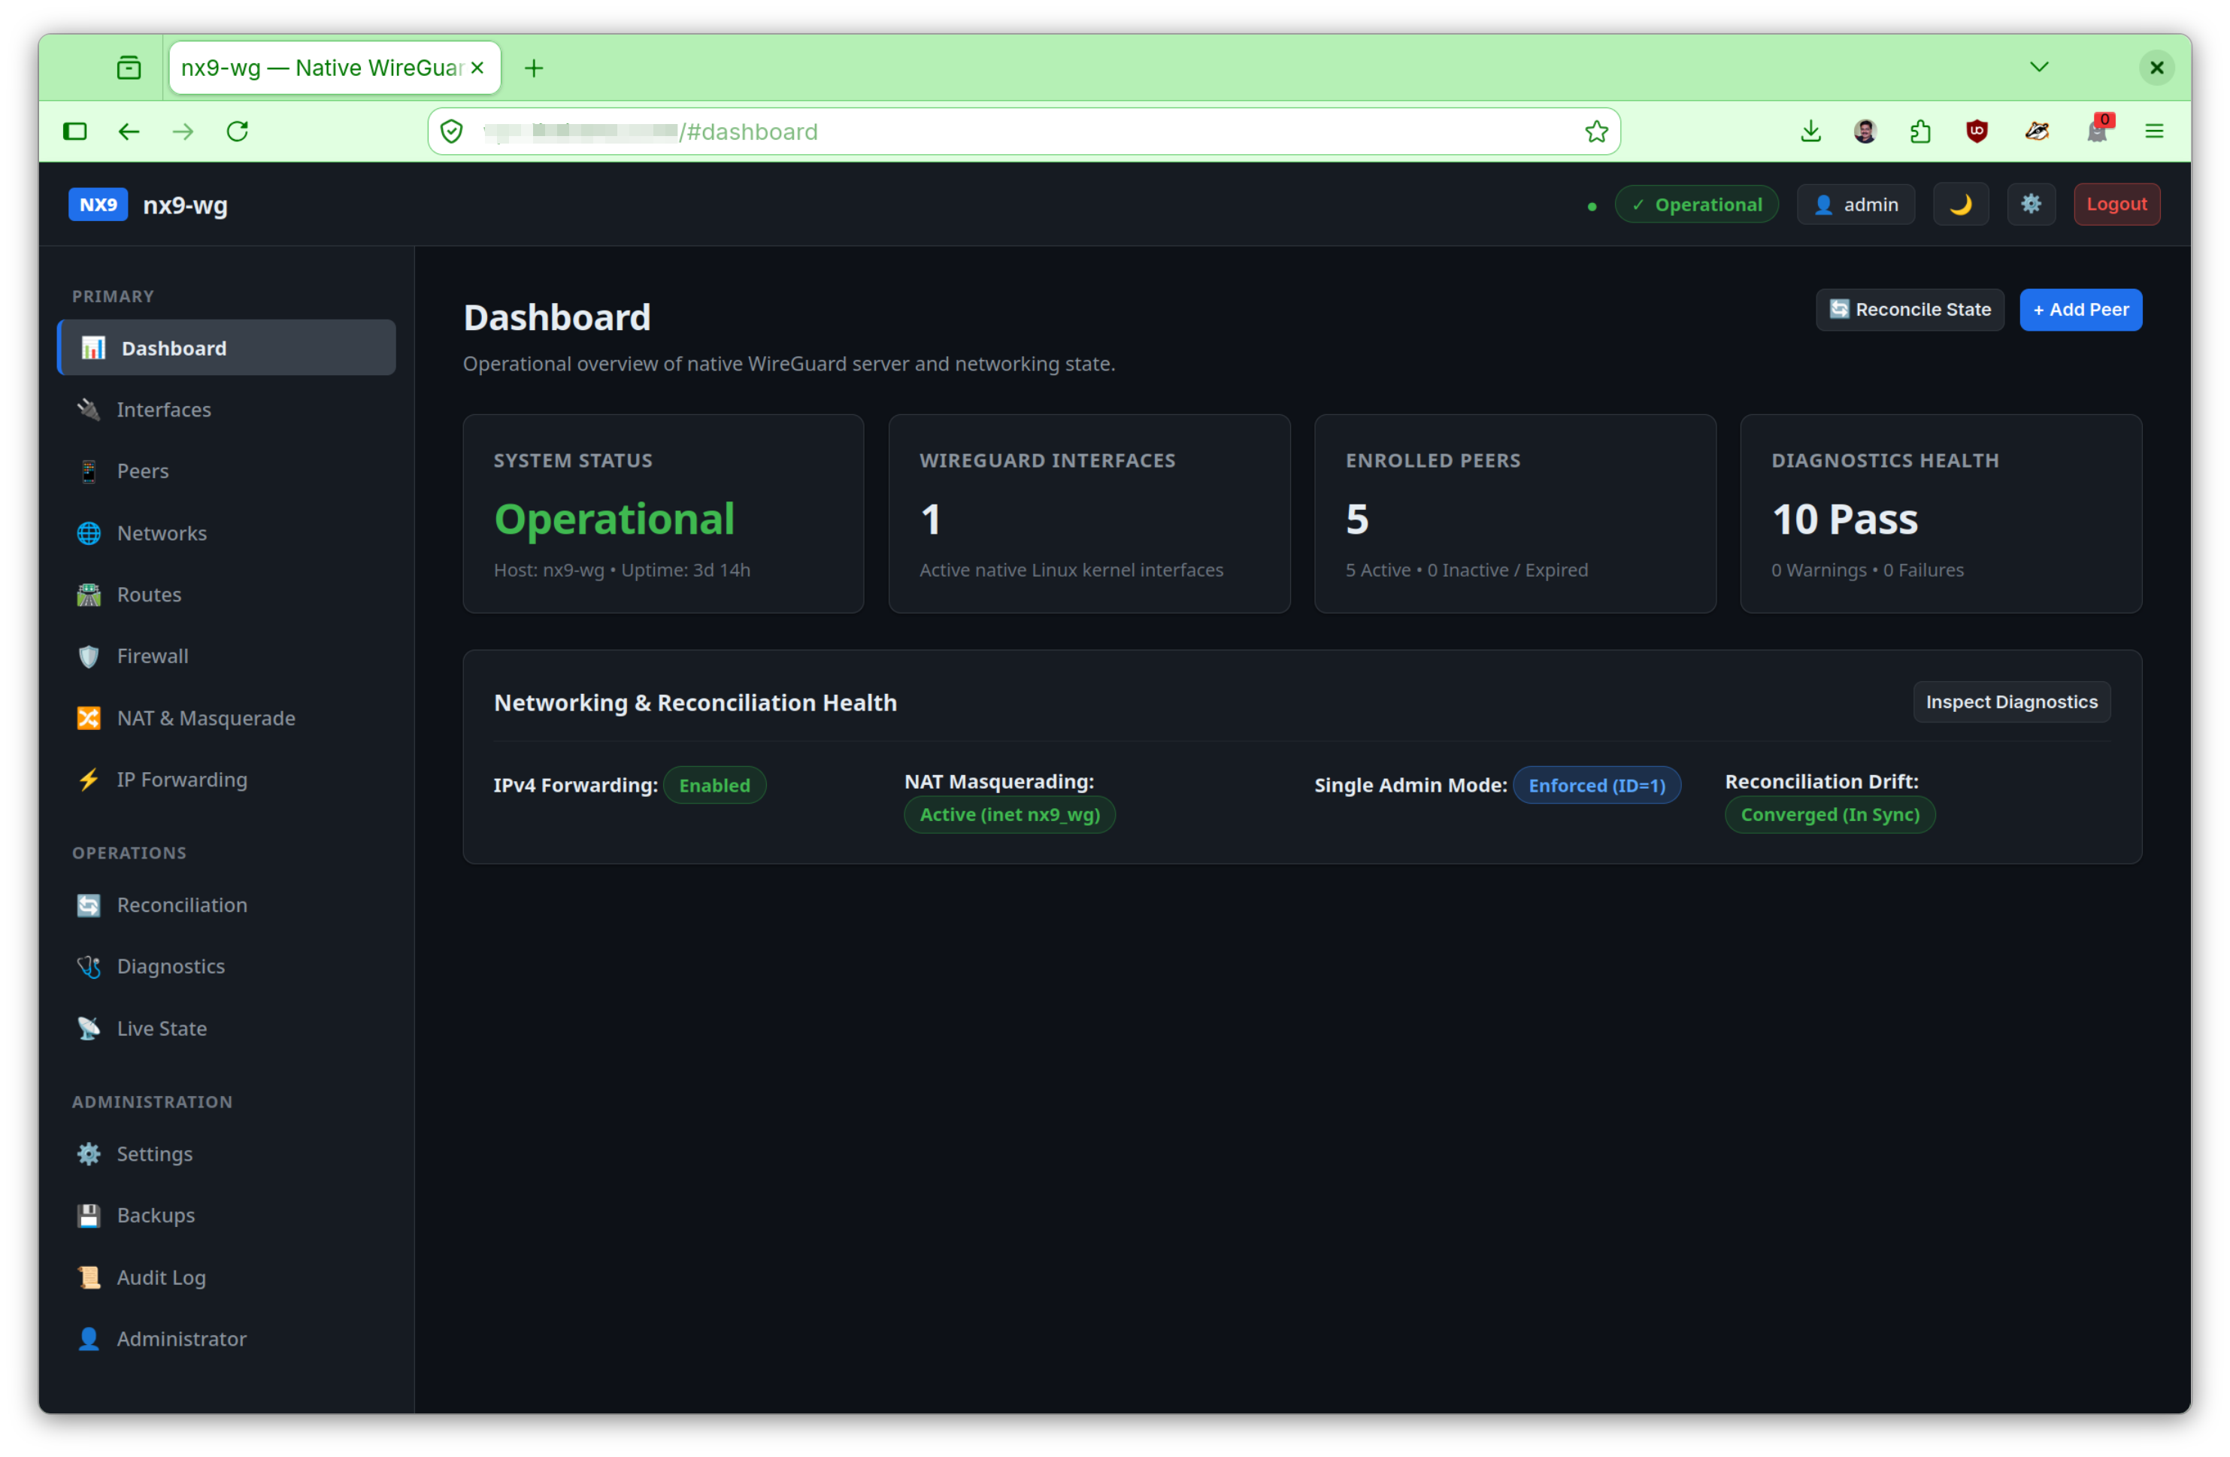The image size is (2230, 1457).
Task: Click the Logout button
Action: [x=2116, y=204]
